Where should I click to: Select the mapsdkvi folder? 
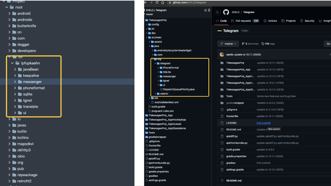(25, 144)
